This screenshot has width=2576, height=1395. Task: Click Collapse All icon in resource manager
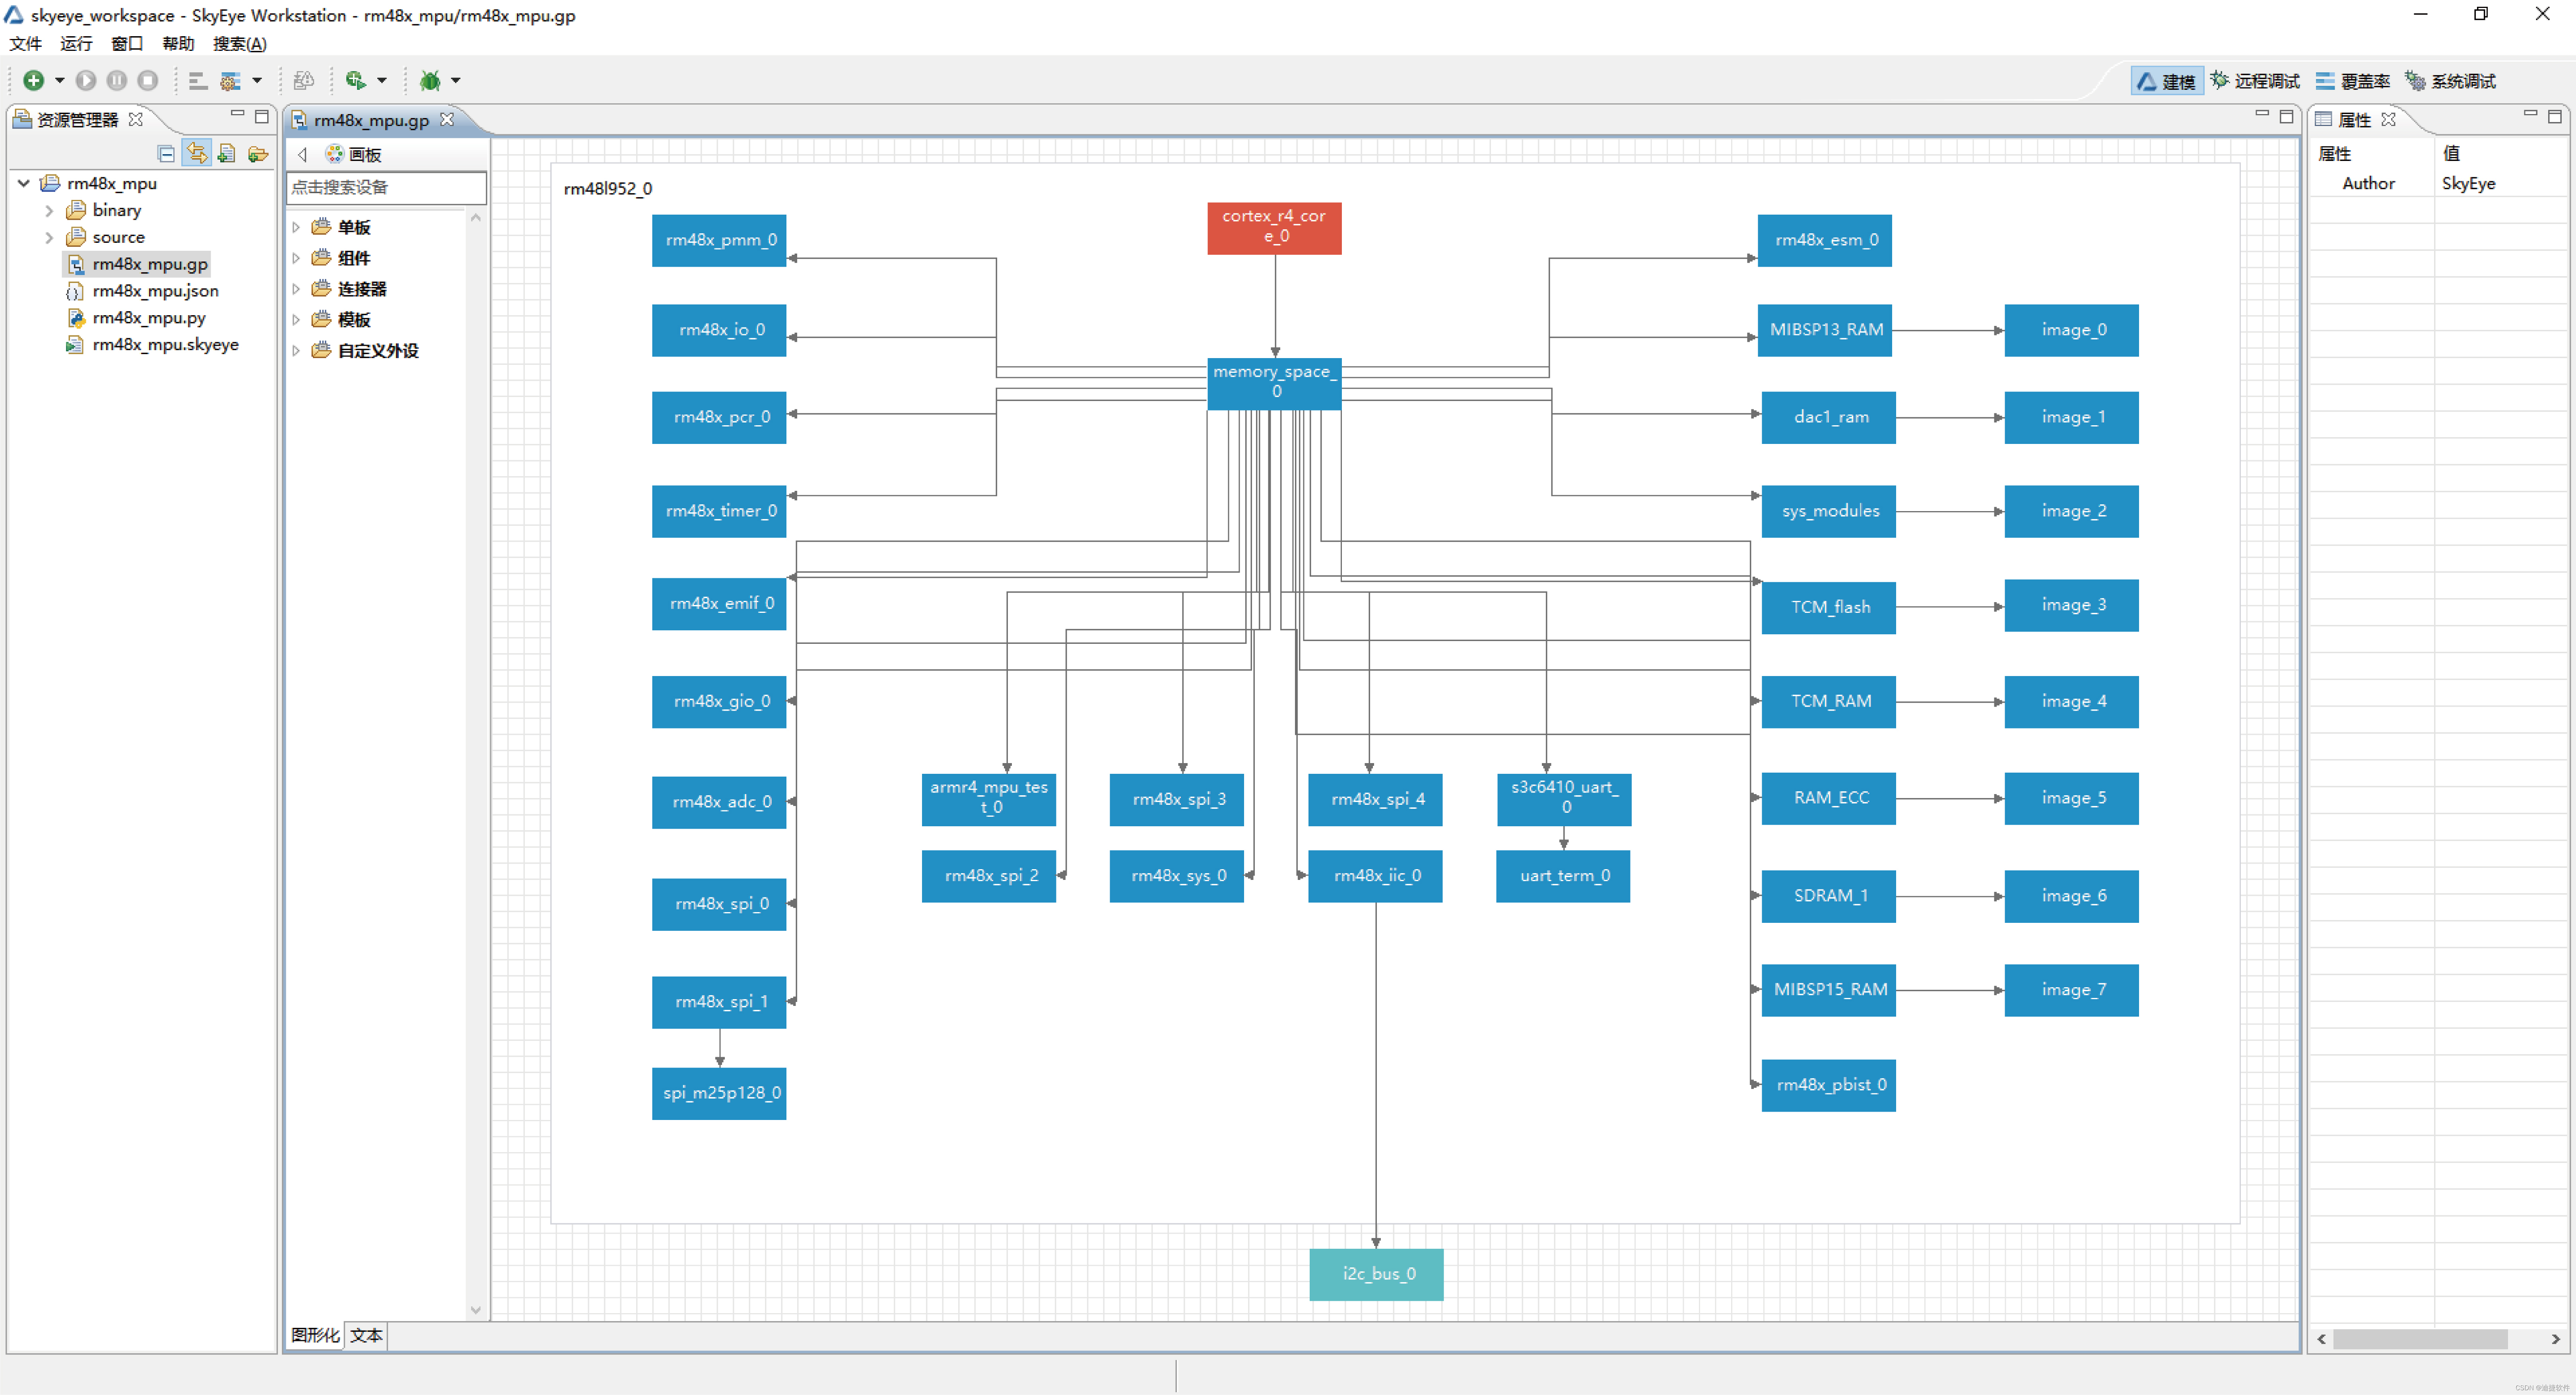point(166,154)
